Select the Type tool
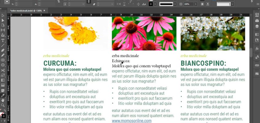The height and width of the screenshot is (123, 260). [3, 40]
